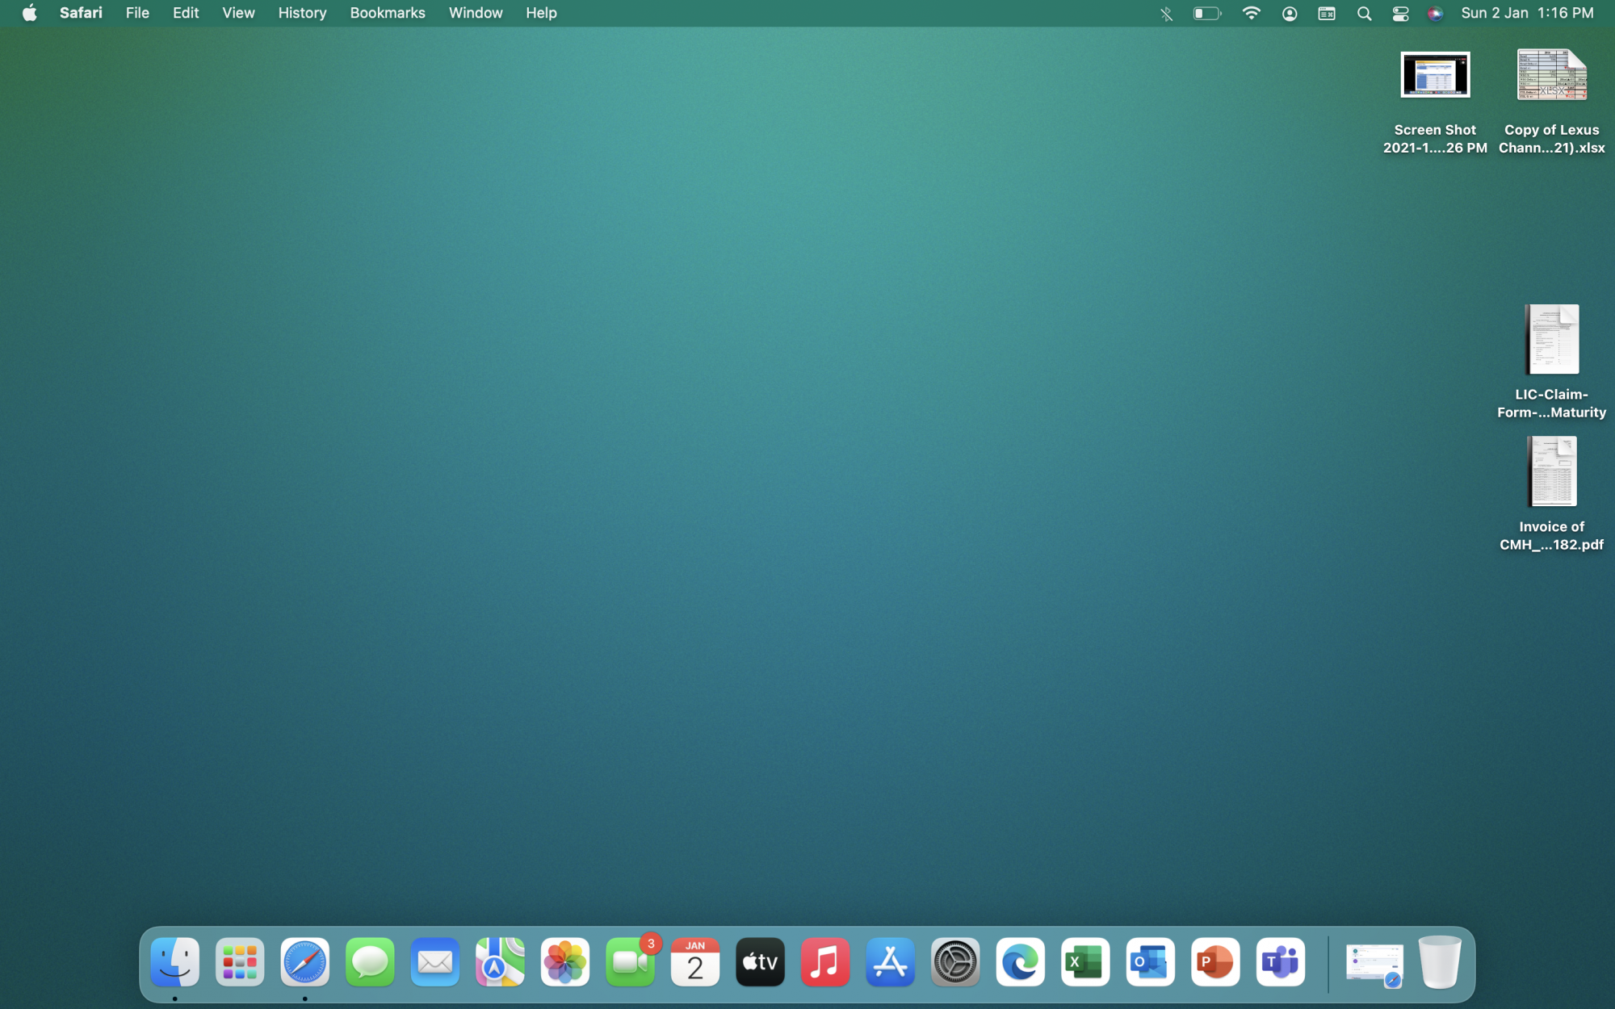Open Microsoft Teams from the Dock
1615x1009 pixels.
click(1280, 962)
